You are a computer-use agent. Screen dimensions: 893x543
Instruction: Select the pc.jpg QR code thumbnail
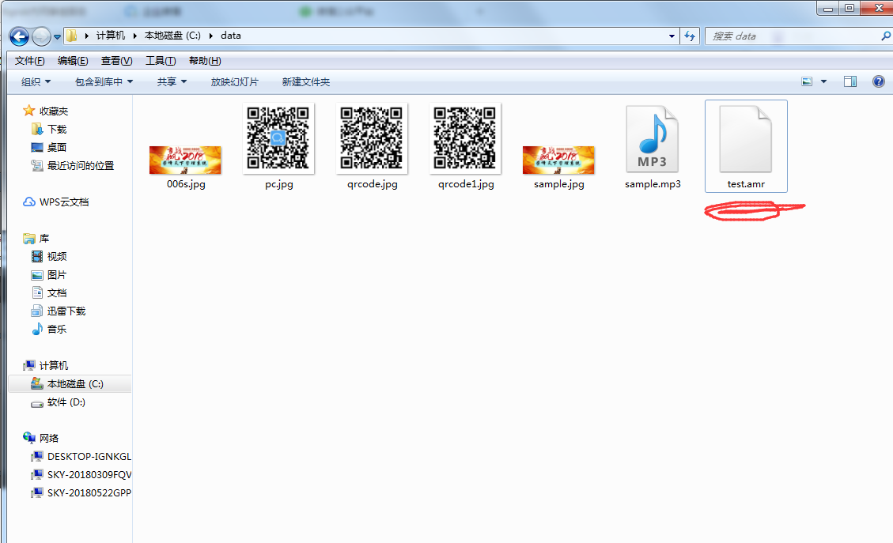point(278,138)
